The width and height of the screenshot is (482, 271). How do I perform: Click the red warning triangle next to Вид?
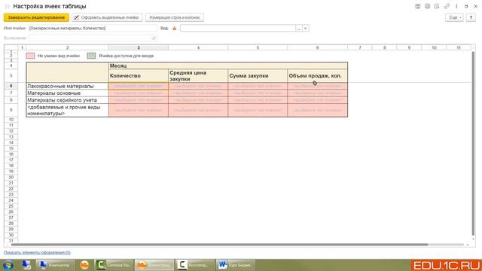(x=174, y=29)
